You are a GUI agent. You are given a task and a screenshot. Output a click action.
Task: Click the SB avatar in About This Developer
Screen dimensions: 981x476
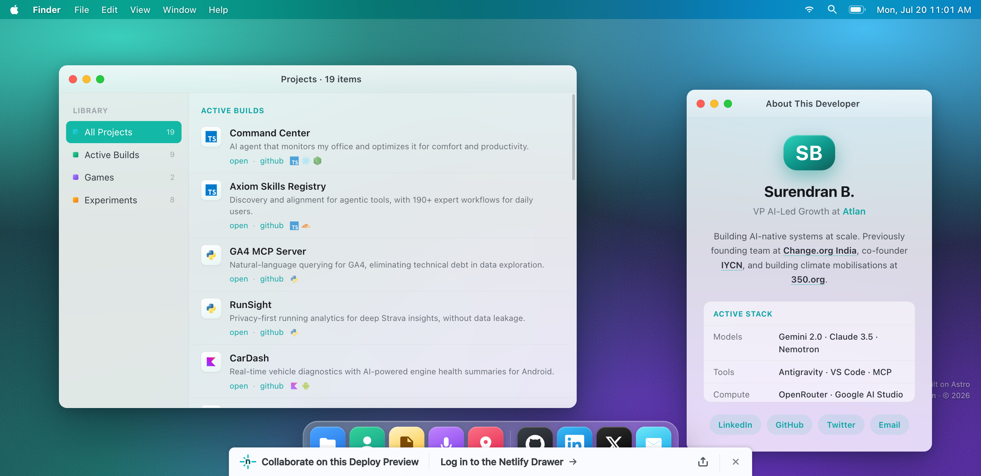pyautogui.click(x=809, y=153)
